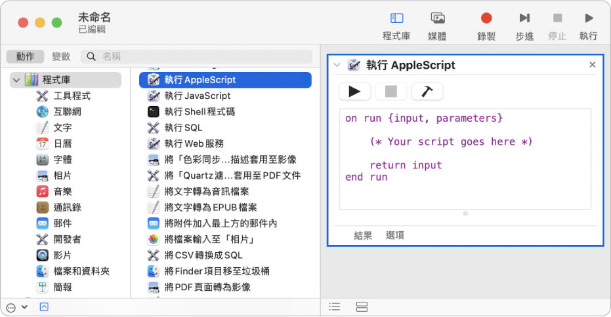Select the 文字 category

tap(54, 128)
